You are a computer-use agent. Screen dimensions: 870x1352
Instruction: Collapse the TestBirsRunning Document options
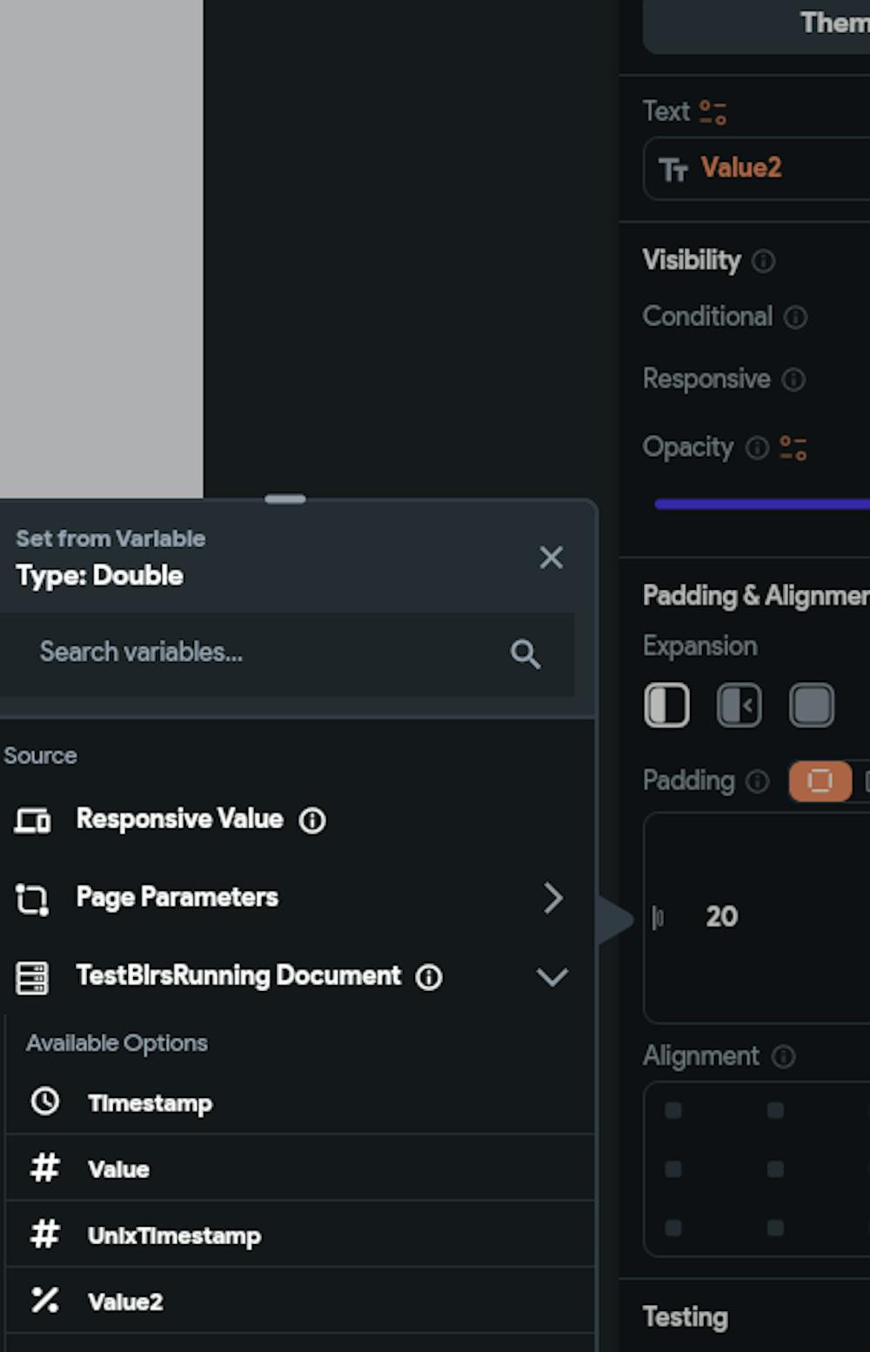point(552,976)
